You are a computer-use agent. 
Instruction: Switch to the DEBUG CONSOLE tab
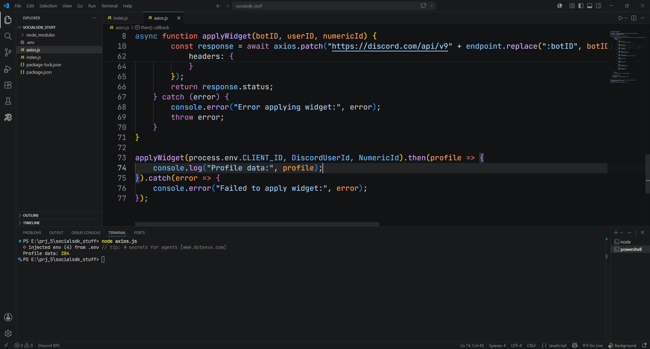click(x=86, y=233)
